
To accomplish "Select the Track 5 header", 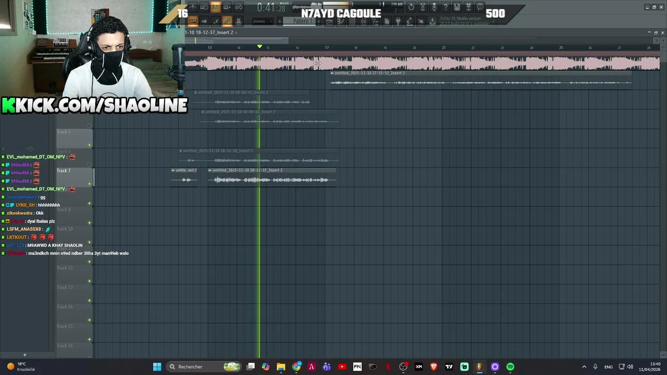I will (75, 138).
